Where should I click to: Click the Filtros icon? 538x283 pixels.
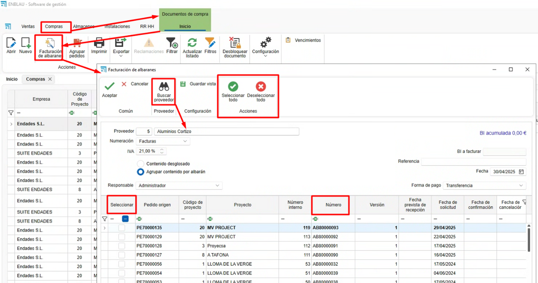tap(210, 42)
